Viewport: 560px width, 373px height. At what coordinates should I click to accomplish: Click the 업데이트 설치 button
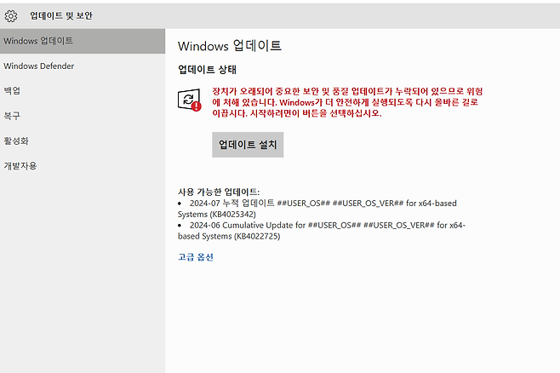click(248, 145)
